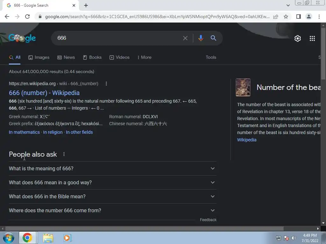This screenshot has height=244, width=326.
Task: Open Google quick settings gear
Action: click(298, 38)
